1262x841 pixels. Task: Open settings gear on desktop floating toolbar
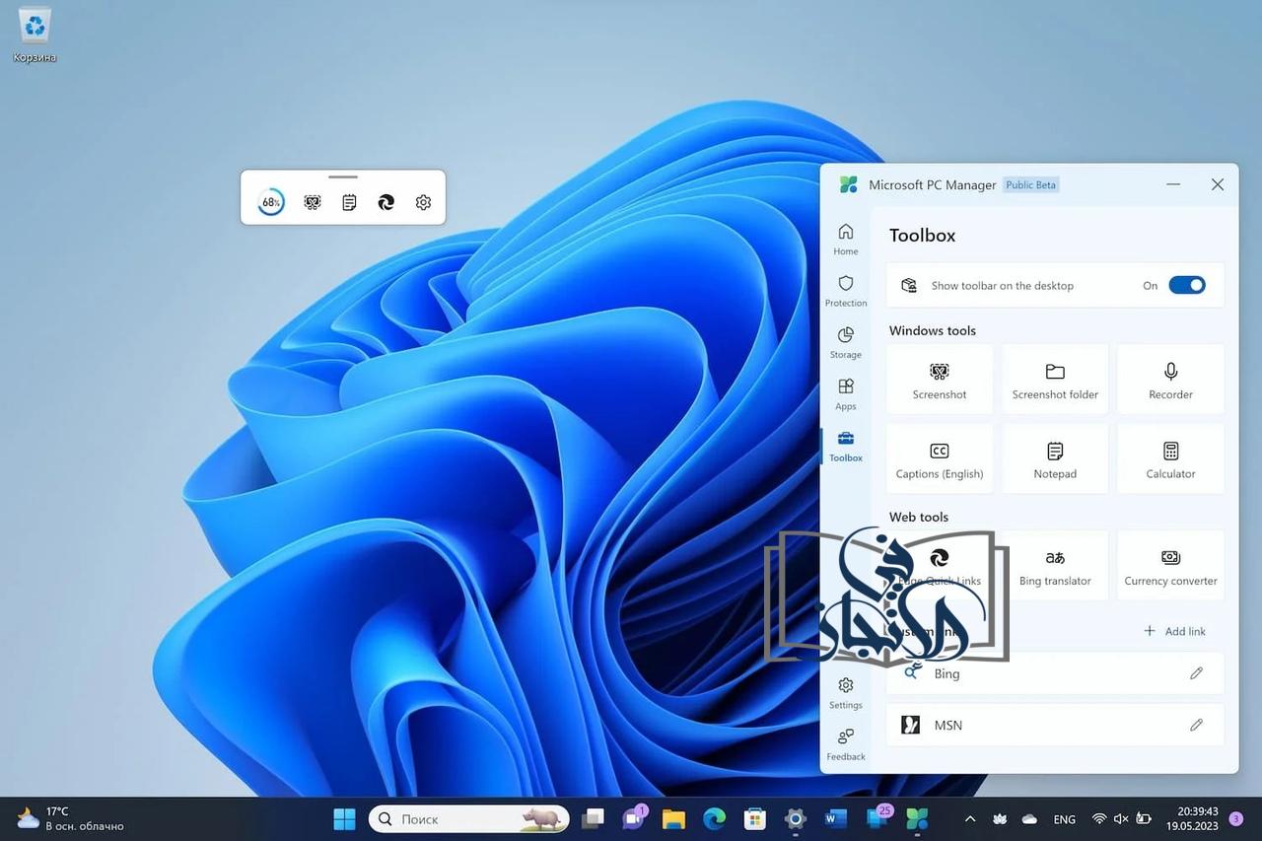(x=423, y=202)
